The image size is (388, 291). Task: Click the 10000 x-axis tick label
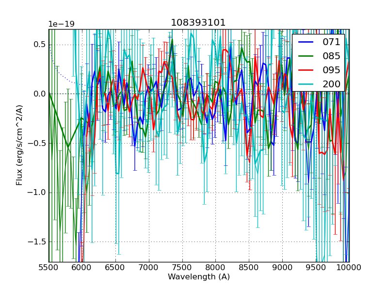click(x=349, y=267)
